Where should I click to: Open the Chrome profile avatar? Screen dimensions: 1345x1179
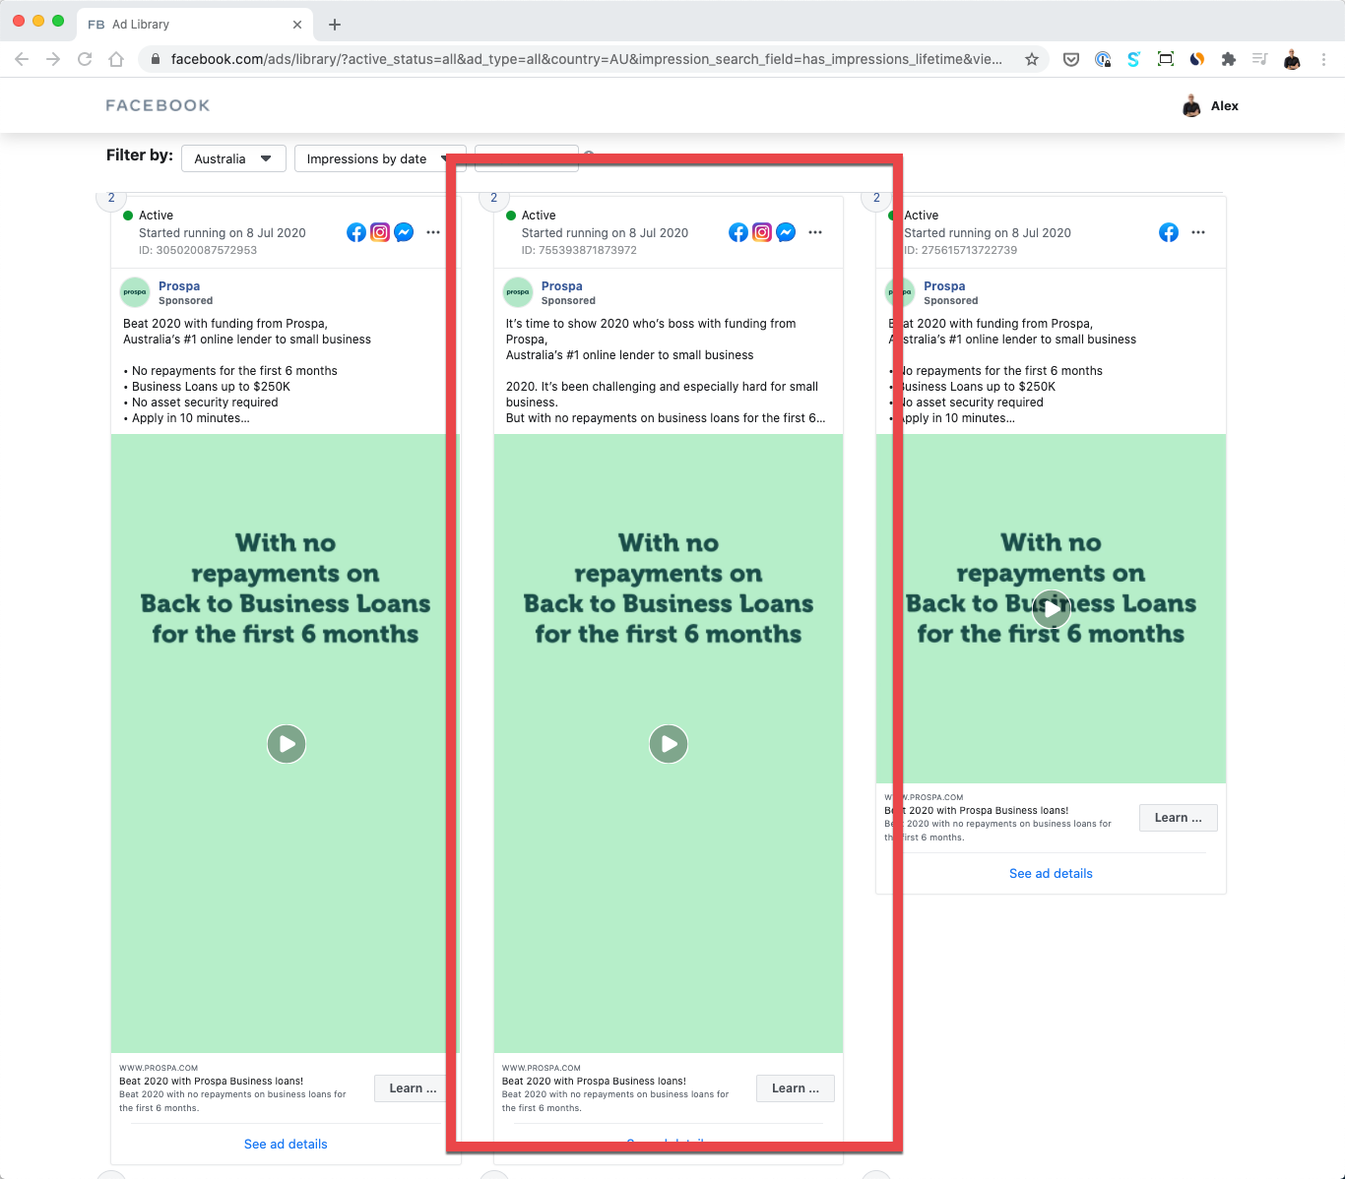(x=1292, y=59)
